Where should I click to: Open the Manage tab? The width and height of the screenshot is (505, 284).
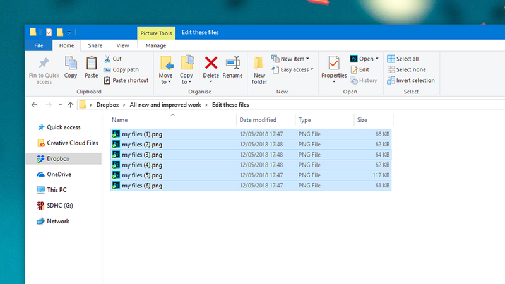click(156, 45)
